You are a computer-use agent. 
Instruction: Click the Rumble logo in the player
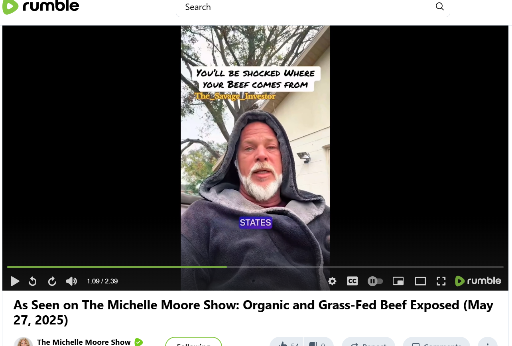coord(478,281)
